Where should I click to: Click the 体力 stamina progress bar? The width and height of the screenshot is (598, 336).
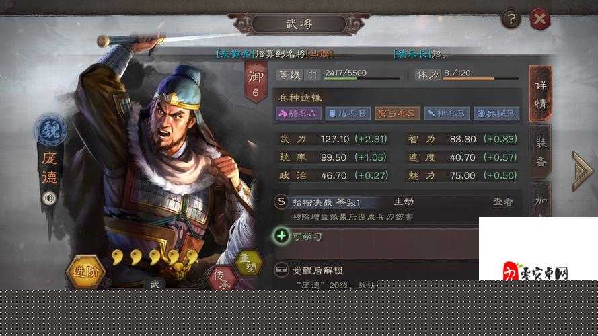[480, 79]
